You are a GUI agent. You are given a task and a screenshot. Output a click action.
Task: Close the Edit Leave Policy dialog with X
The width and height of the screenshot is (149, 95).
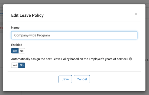coord(136,14)
